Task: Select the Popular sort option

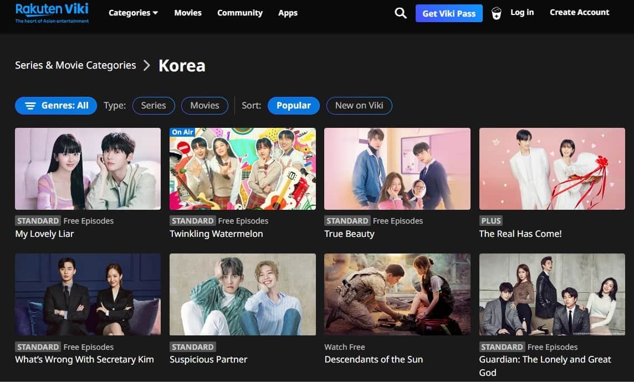Action: click(x=293, y=106)
